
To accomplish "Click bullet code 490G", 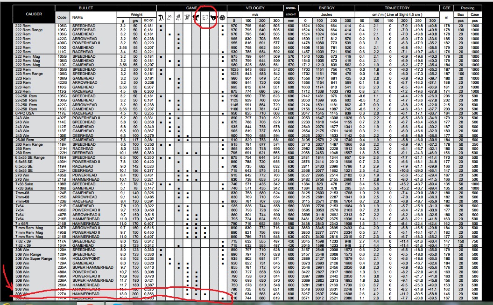I will [62, 43].
